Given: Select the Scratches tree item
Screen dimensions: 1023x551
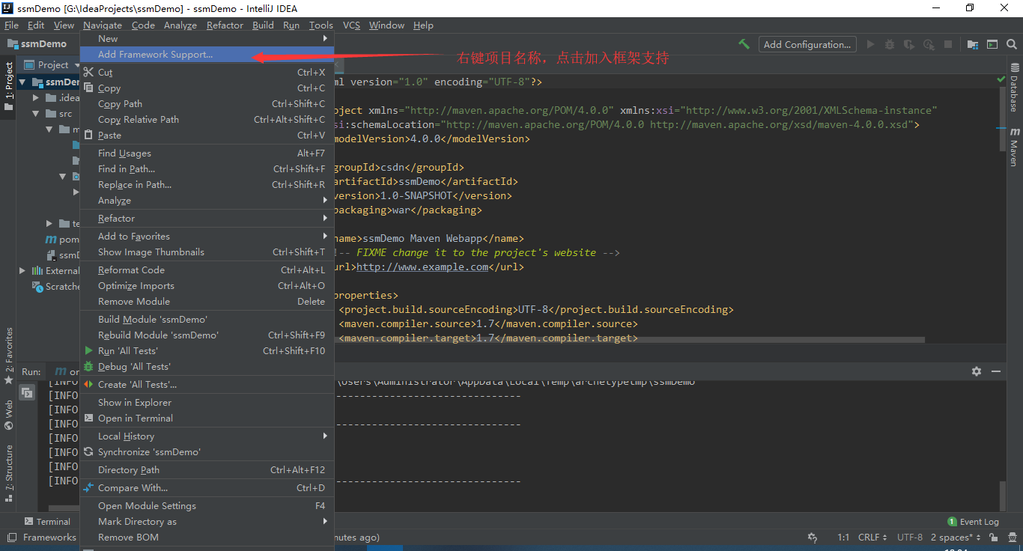Looking at the screenshot, I should pos(56,286).
